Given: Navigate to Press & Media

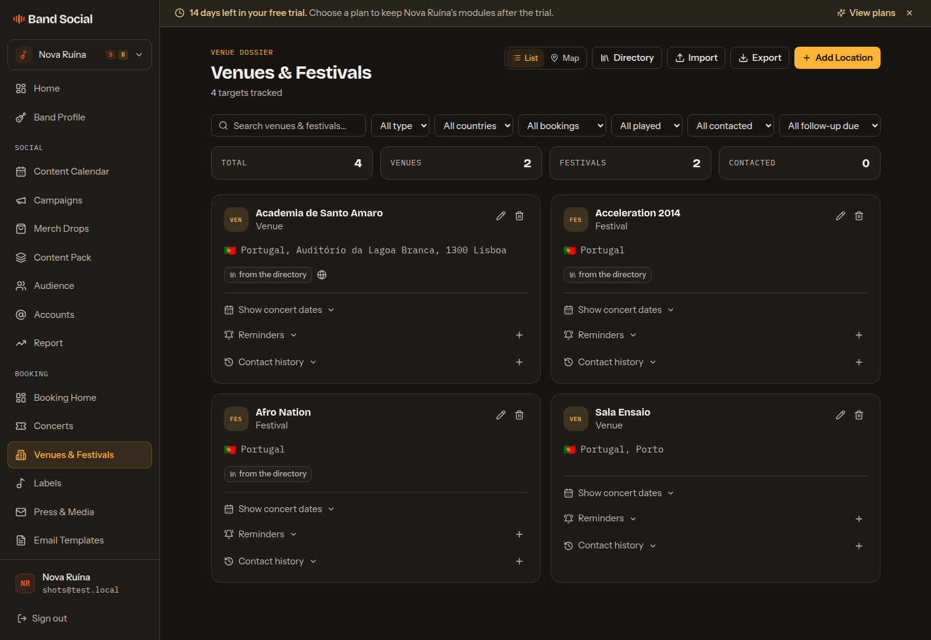Looking at the screenshot, I should pos(79,512).
